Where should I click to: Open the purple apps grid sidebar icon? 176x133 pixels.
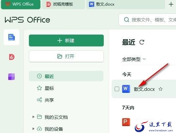click(x=11, y=77)
